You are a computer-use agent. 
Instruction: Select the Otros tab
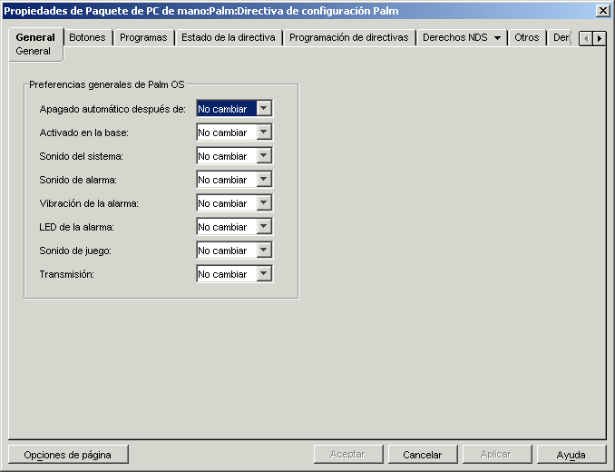coord(527,37)
